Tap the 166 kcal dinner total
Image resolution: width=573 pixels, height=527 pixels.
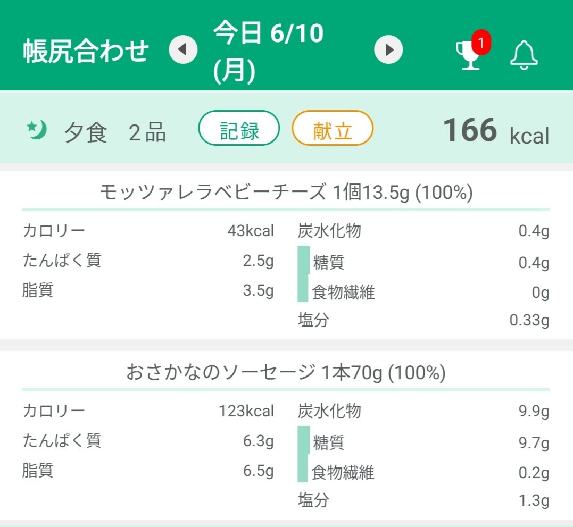pyautogui.click(x=495, y=131)
